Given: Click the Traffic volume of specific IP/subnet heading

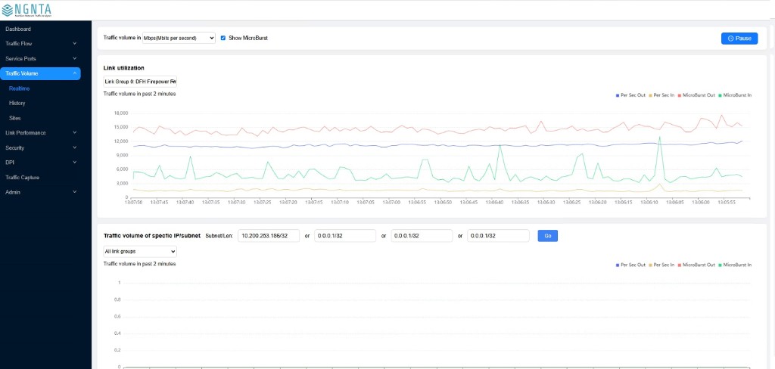Looking at the screenshot, I should (x=151, y=236).
